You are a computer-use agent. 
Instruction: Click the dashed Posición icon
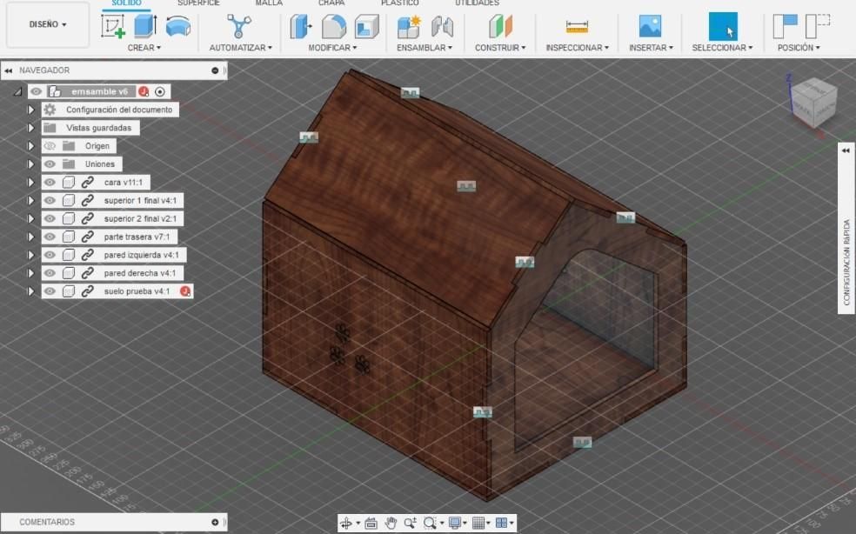[x=818, y=26]
